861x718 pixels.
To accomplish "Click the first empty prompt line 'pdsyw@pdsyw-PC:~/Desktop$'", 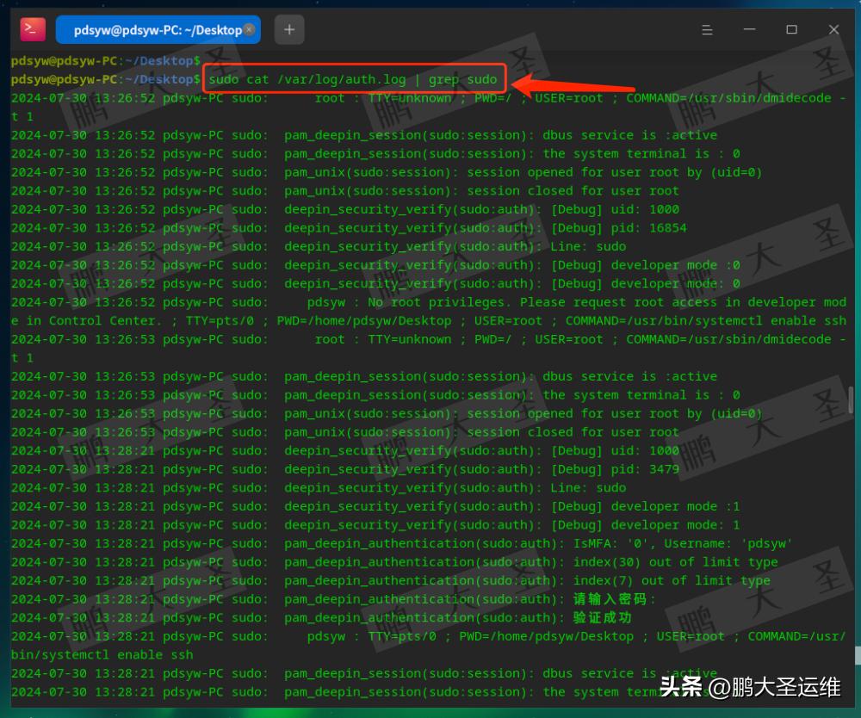I will point(105,60).
